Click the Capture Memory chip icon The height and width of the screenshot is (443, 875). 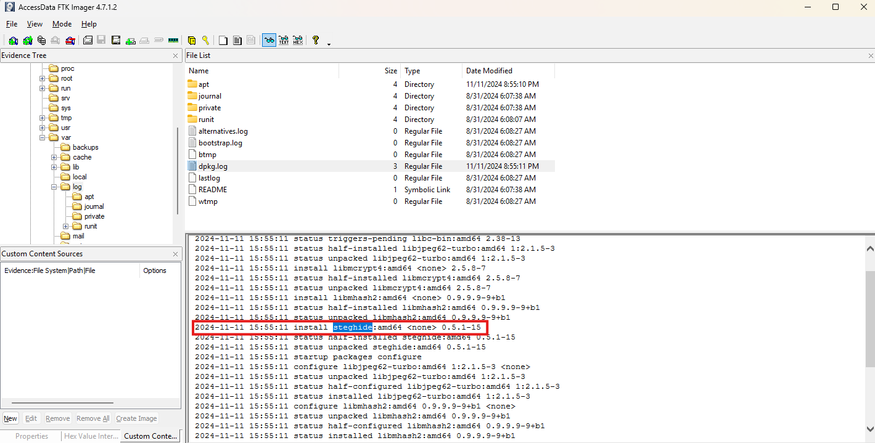click(x=173, y=41)
